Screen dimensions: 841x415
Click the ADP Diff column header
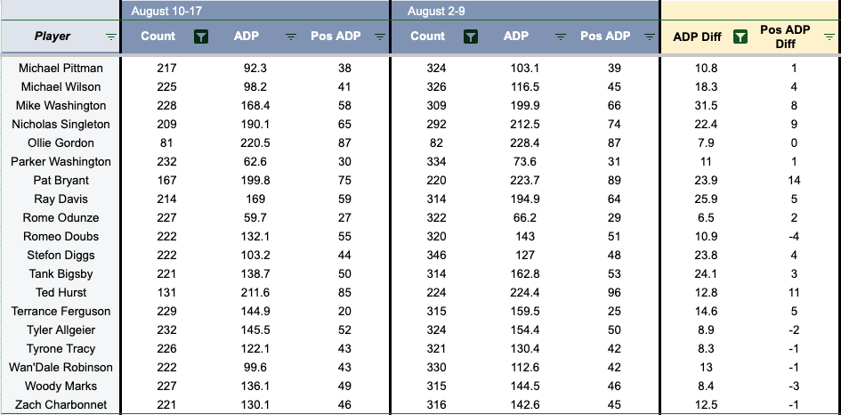697,37
